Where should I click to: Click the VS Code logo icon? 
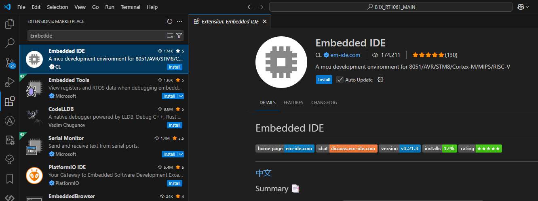[x=7, y=7]
